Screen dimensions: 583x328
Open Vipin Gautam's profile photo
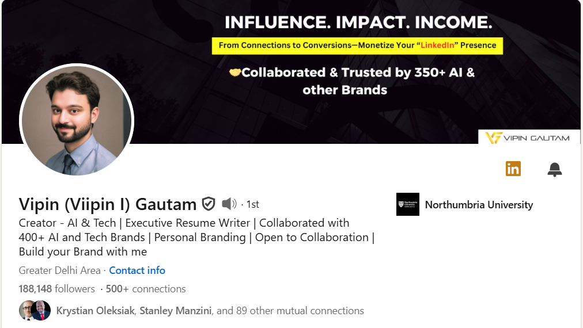77,121
